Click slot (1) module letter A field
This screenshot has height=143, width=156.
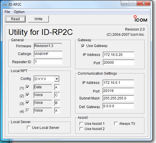coord(57,87)
